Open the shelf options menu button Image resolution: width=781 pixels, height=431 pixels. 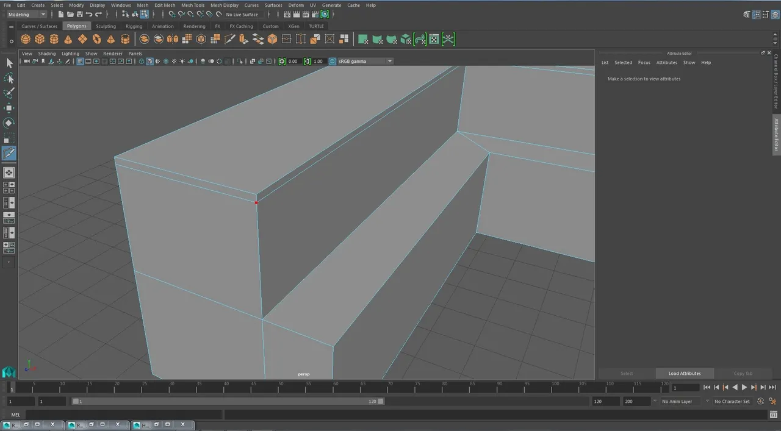[x=12, y=41]
